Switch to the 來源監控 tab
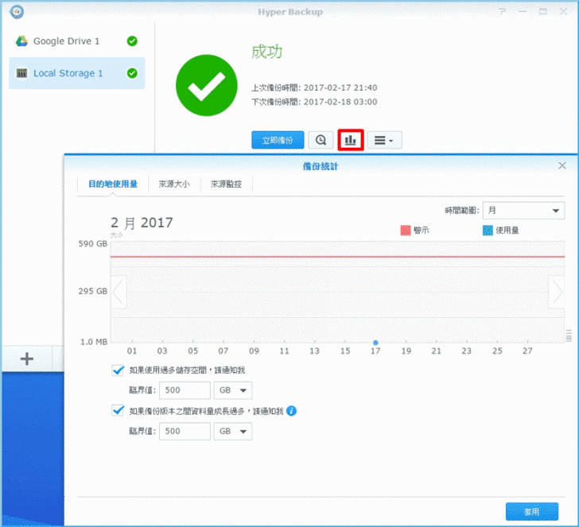 (227, 184)
